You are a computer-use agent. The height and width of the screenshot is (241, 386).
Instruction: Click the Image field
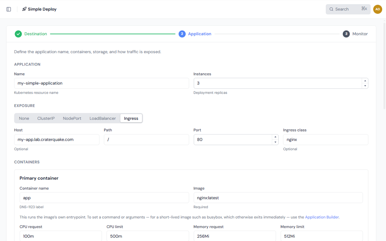point(278,198)
